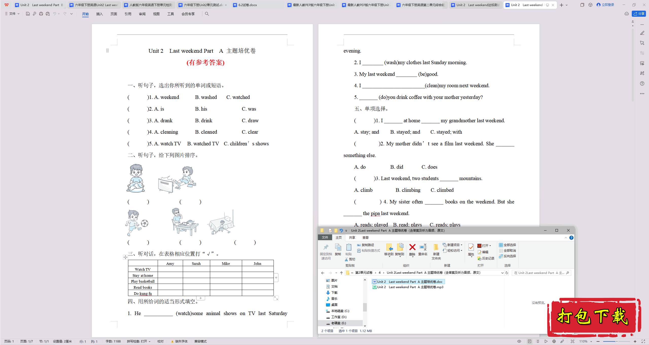Click the zoom level 110% input field
This screenshot has width=649, height=345.
pos(585,341)
